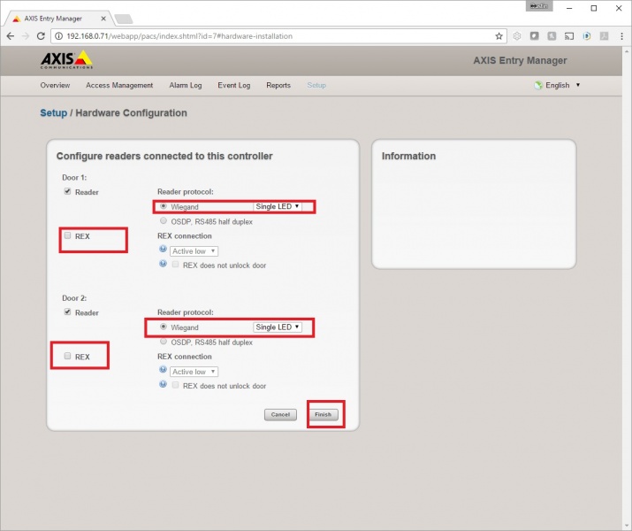This screenshot has height=531, width=632.
Task: Uncheck the Reader checkbox under Door 1
Action: click(67, 191)
